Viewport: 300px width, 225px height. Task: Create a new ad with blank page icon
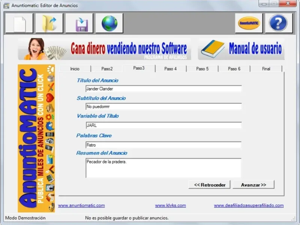pos(19,23)
